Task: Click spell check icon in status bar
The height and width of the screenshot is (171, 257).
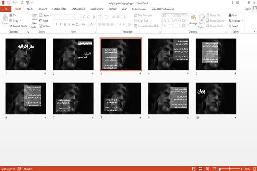Action: [x=20, y=168]
